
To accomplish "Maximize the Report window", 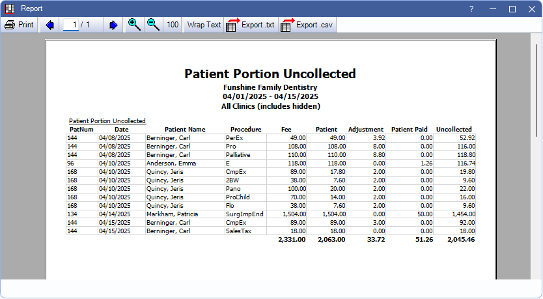I will coord(512,8).
